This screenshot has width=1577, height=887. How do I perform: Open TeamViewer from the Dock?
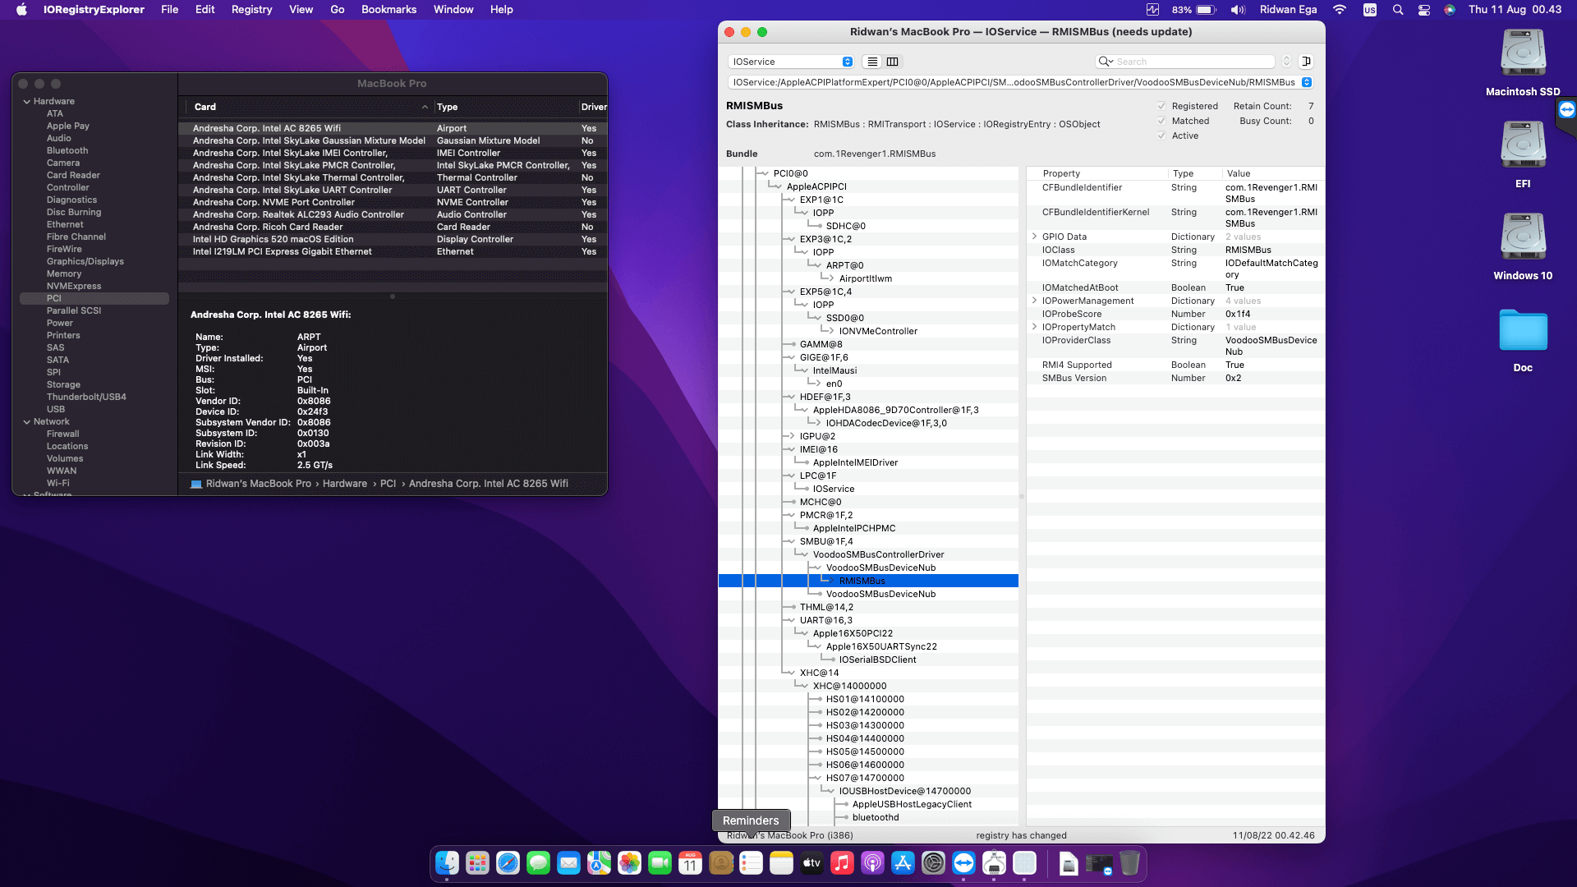(x=963, y=863)
